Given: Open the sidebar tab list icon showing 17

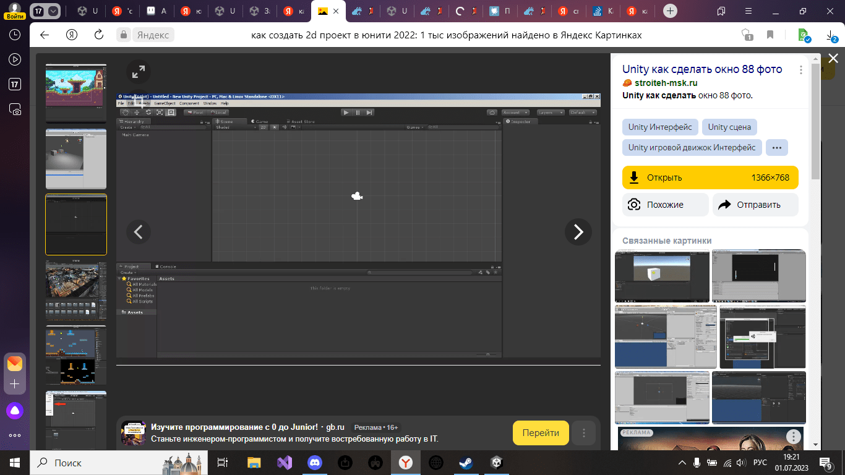Looking at the screenshot, I should (15, 84).
